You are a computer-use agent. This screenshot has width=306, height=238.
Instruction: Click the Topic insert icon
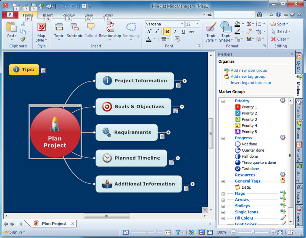(59, 28)
